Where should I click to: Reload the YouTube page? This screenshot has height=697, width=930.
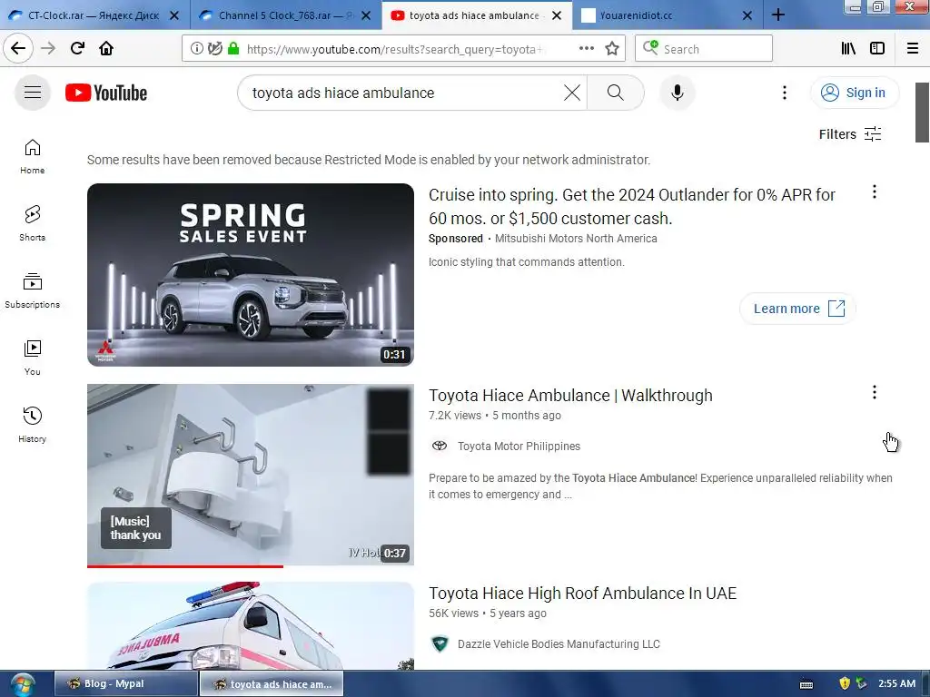pos(77,48)
